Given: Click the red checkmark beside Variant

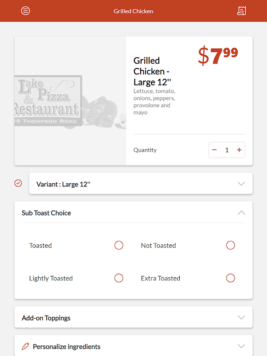Looking at the screenshot, I should pos(18,183).
